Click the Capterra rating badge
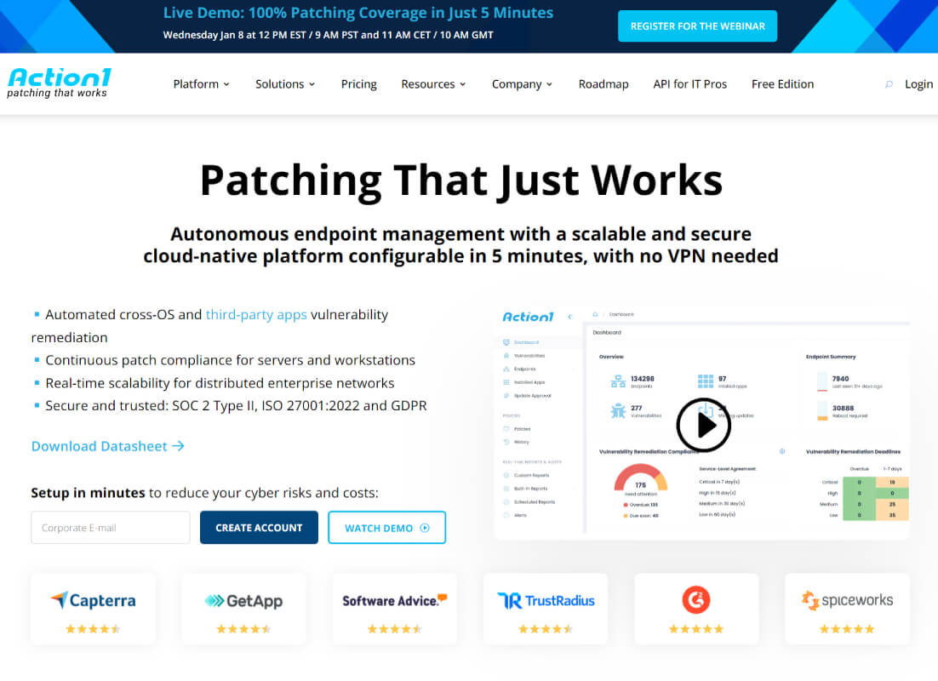Viewport: 938px width, 681px height. click(x=93, y=609)
